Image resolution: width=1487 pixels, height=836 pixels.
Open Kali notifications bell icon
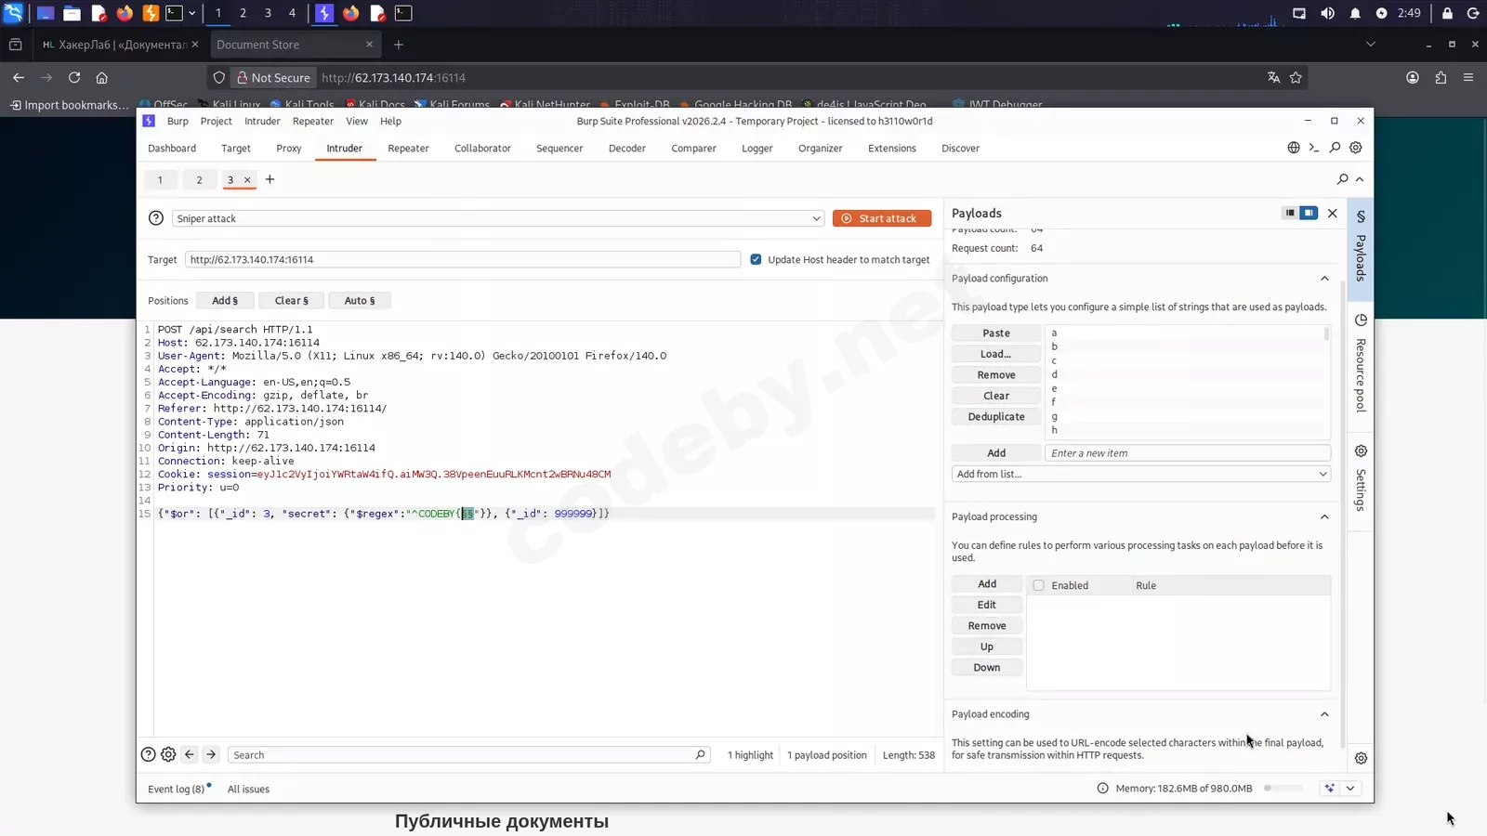(x=1355, y=13)
